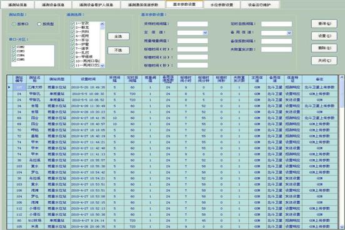The image size is (345, 230).
Task: Select the 按串口 radio button
Action: [x=14, y=24]
